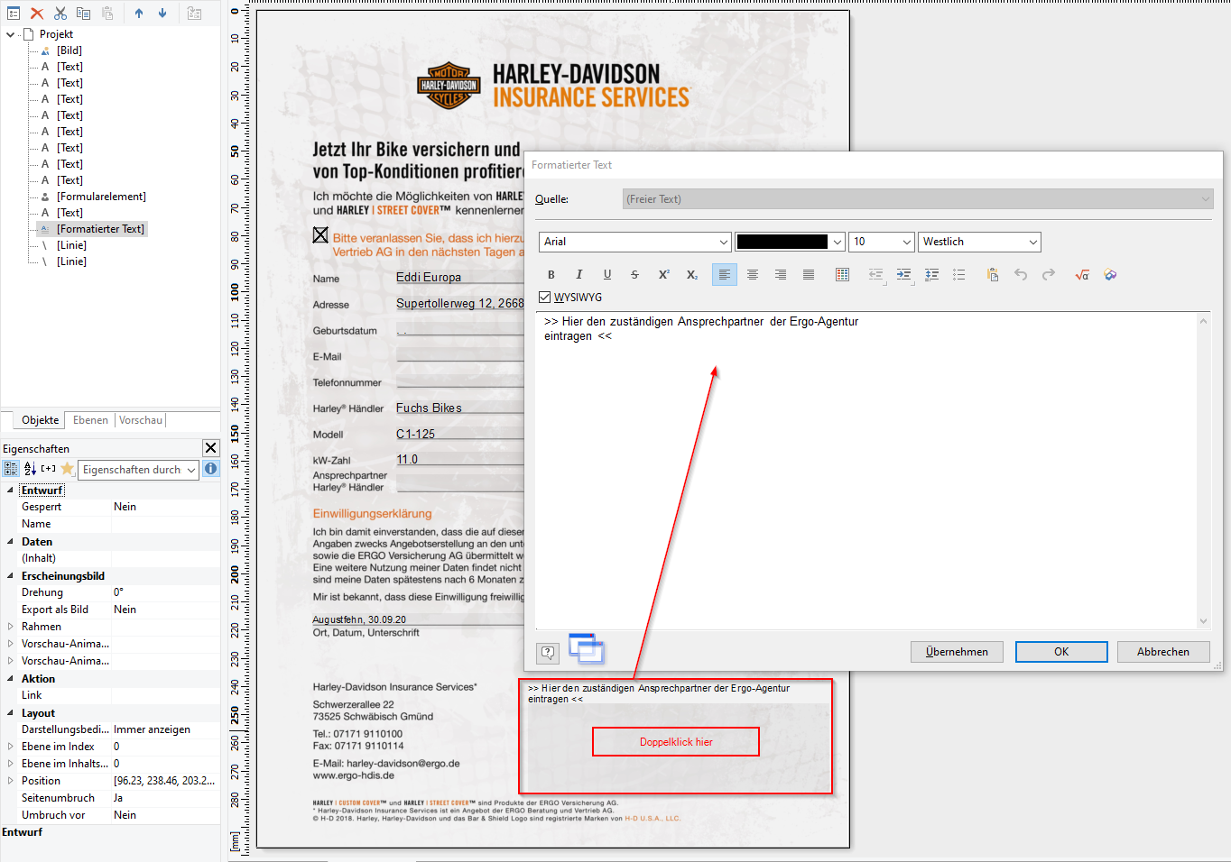The image size is (1231, 862).
Task: Open the Quelle source dropdown
Action: click(918, 199)
